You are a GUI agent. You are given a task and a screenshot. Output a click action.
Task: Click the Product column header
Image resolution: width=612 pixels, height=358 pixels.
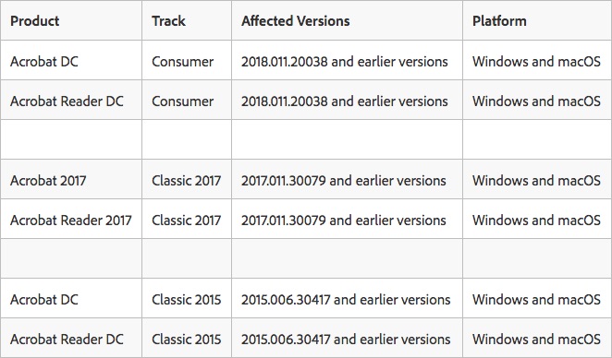[35, 21]
